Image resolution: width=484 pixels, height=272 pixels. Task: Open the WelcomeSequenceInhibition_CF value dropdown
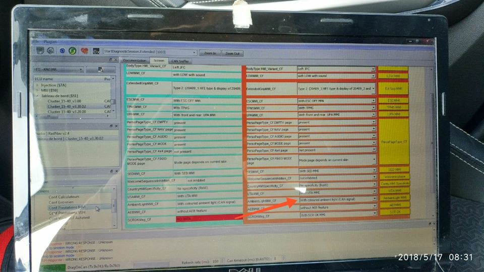tap(338, 178)
